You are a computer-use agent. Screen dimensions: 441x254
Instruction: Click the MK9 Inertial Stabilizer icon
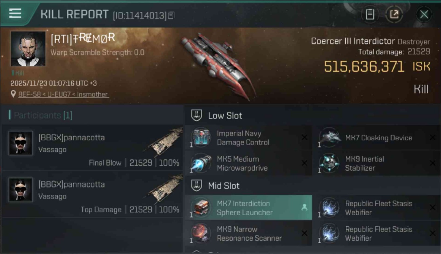click(x=329, y=163)
